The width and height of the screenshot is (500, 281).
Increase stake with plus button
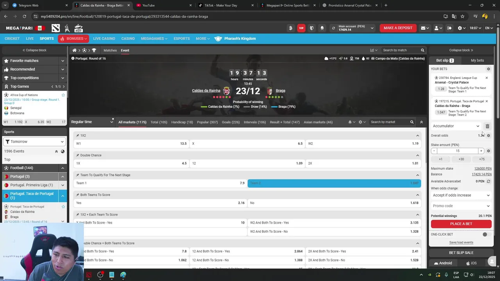tap(481, 151)
